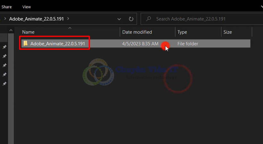Select the Adobe_Animate_22.0.5.191 folder icon
The image size is (263, 144).
click(x=25, y=44)
